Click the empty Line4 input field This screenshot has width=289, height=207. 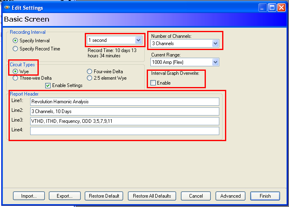(125, 131)
